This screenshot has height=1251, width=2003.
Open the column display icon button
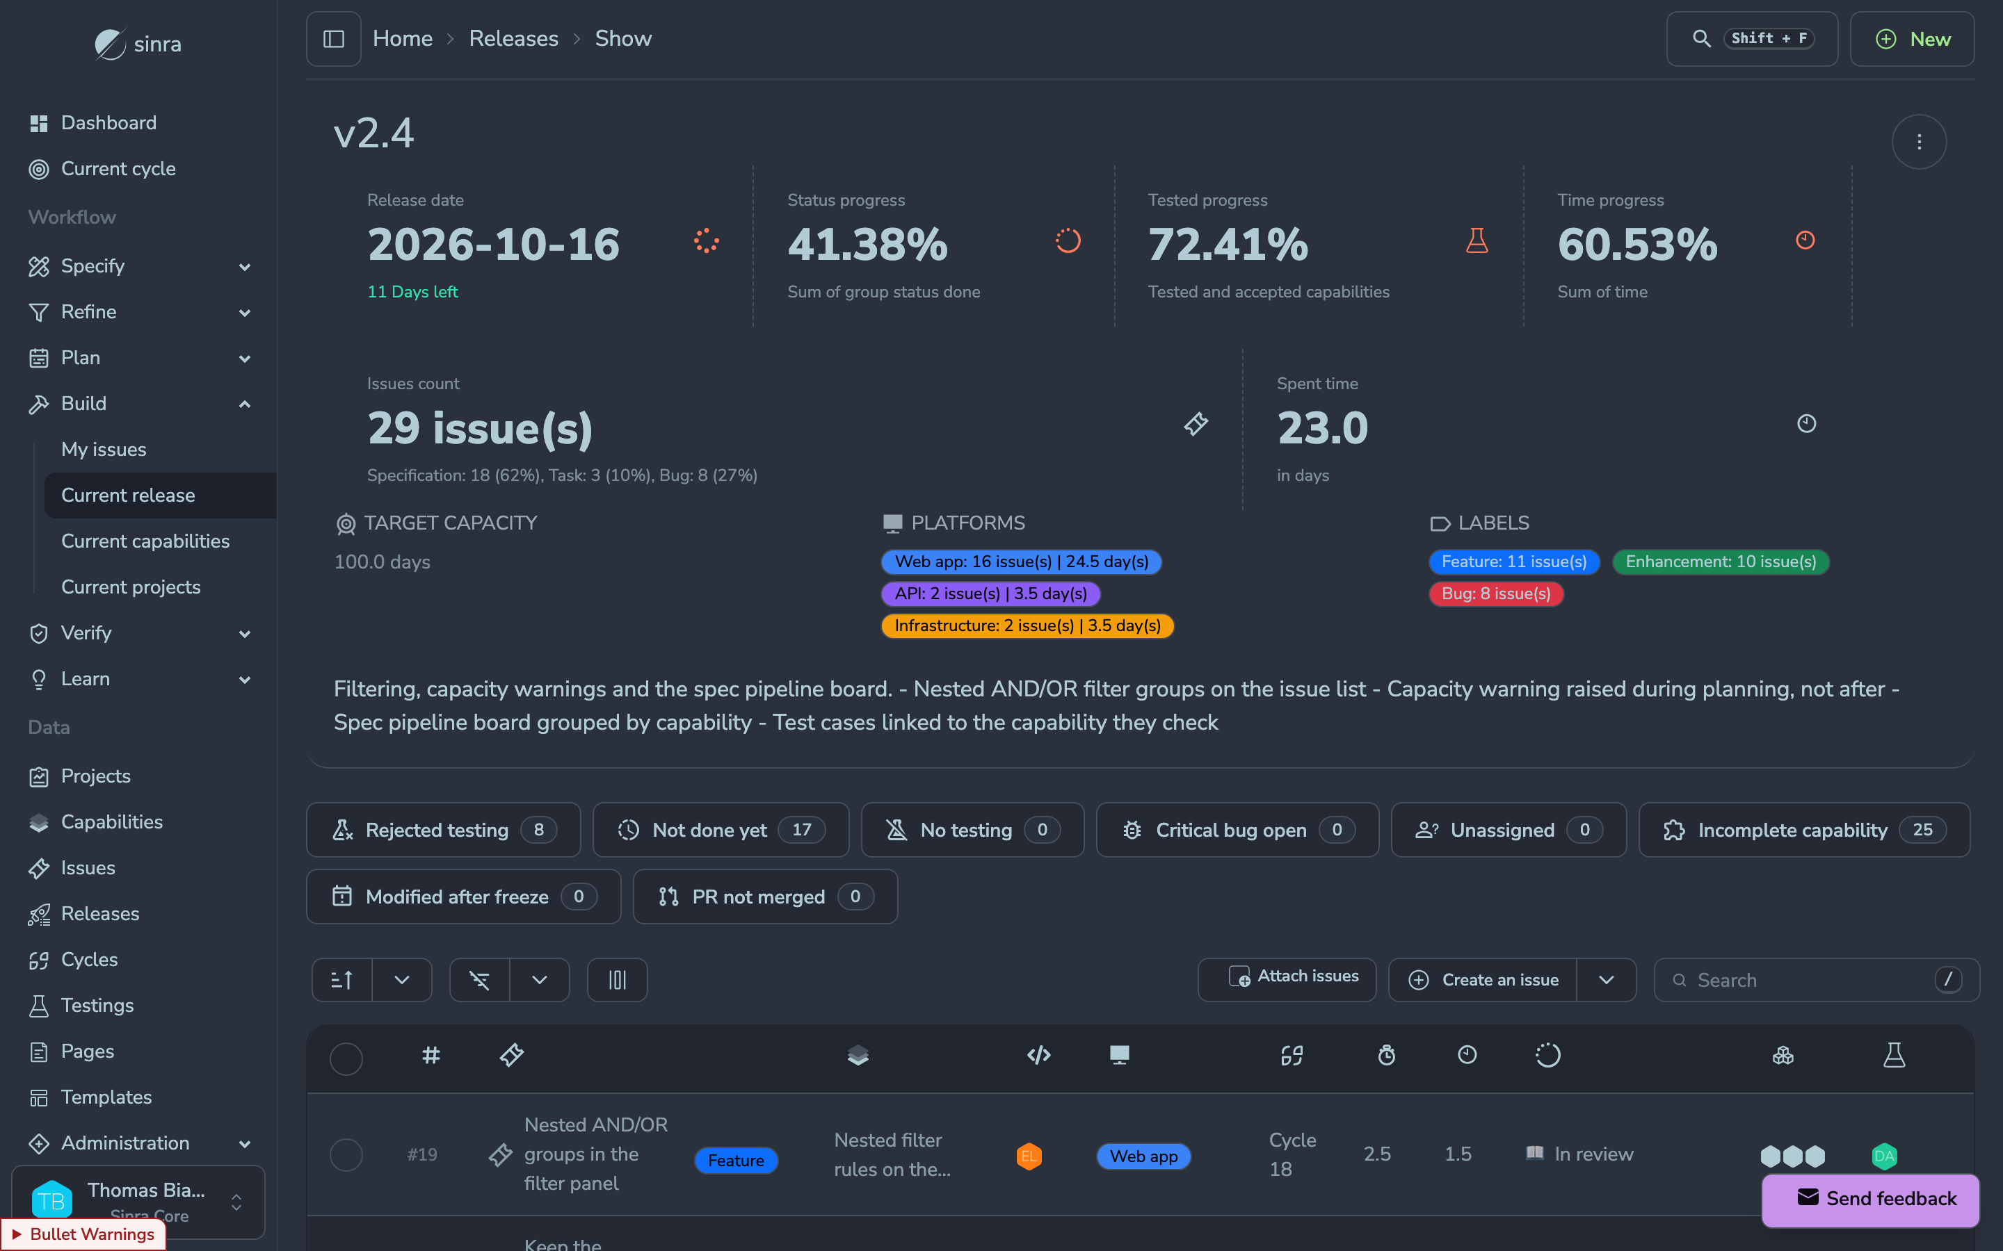coord(618,980)
